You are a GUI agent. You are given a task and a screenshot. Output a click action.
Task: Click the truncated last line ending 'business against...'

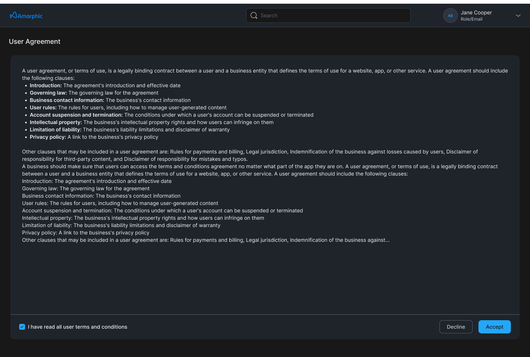click(206, 240)
